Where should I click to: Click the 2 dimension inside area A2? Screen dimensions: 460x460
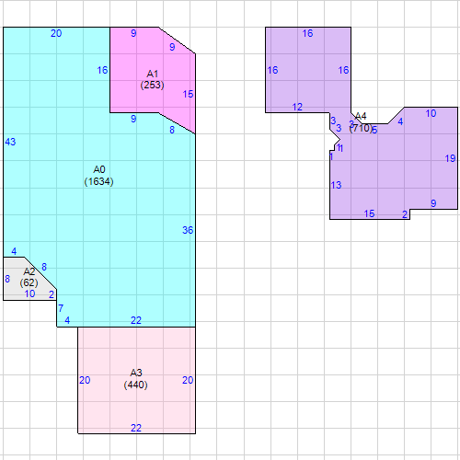(x=52, y=294)
